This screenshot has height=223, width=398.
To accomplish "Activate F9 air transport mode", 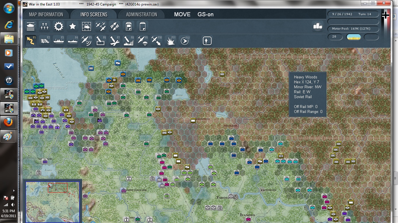I will point(142,41).
